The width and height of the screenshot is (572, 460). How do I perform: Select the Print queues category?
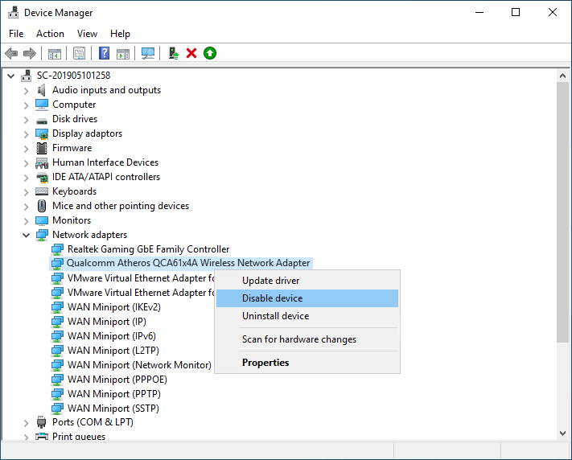pos(79,437)
